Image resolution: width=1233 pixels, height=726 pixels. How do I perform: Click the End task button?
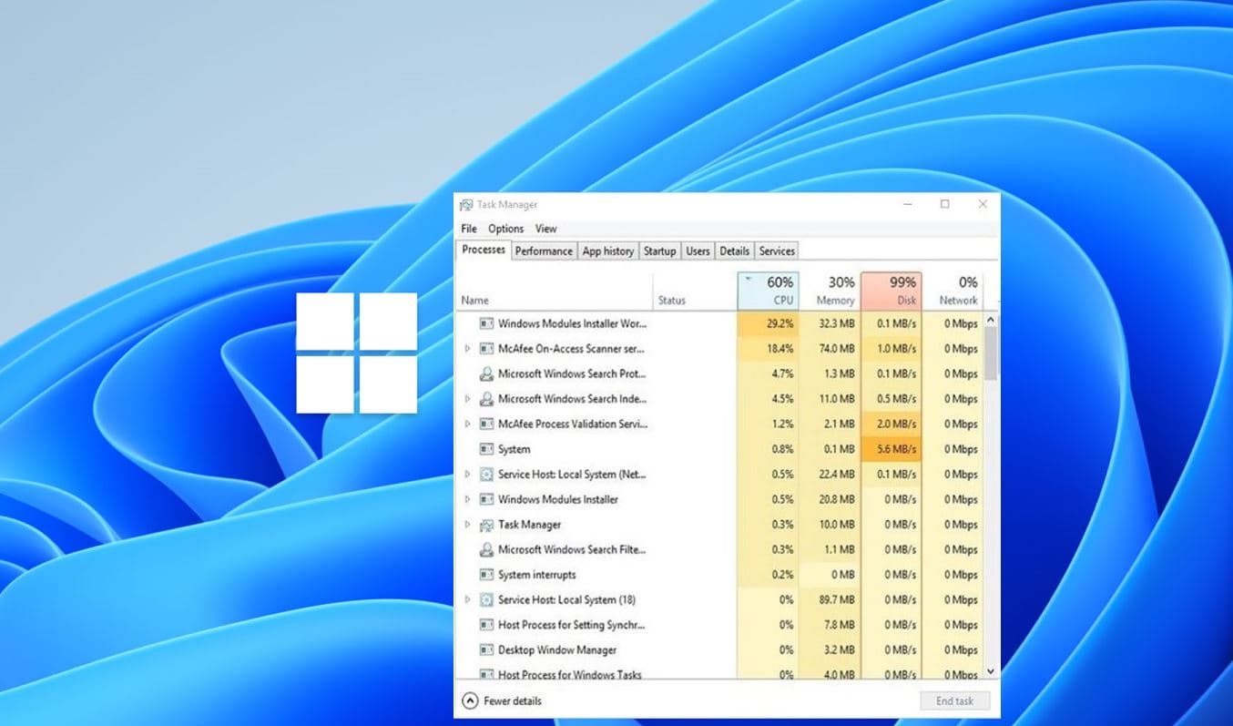pos(954,700)
